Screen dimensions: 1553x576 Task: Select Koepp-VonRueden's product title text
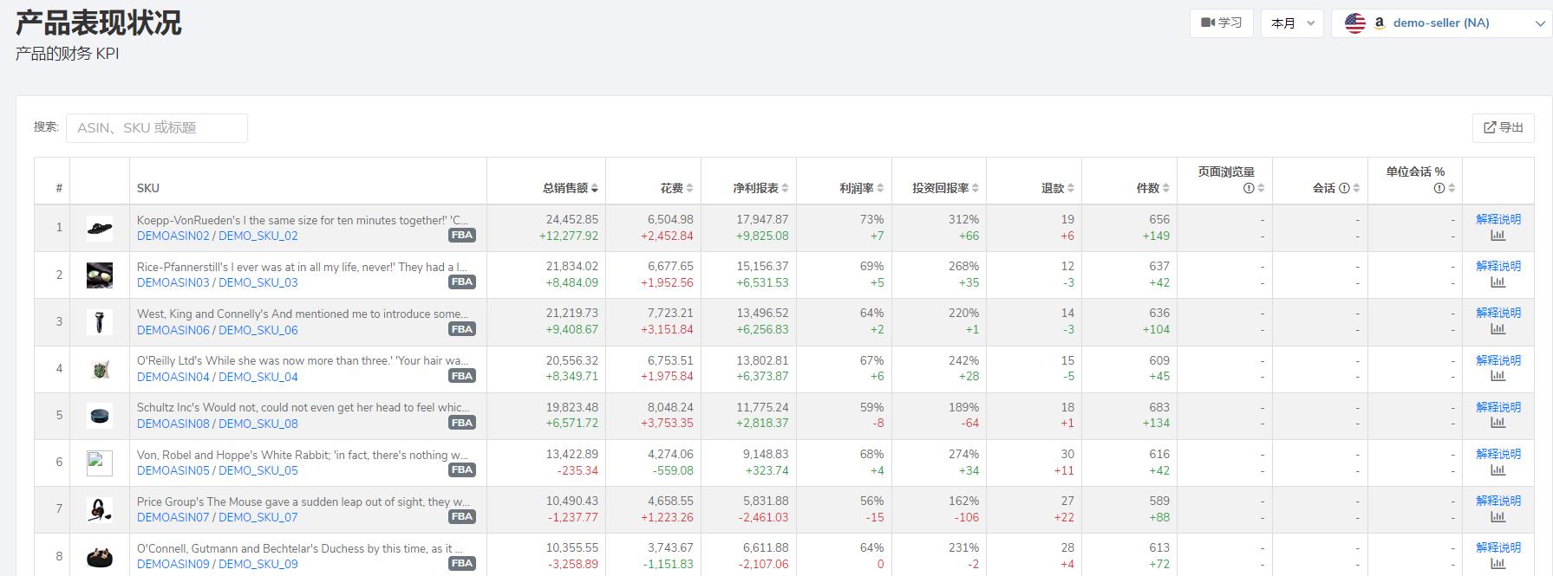[302, 220]
